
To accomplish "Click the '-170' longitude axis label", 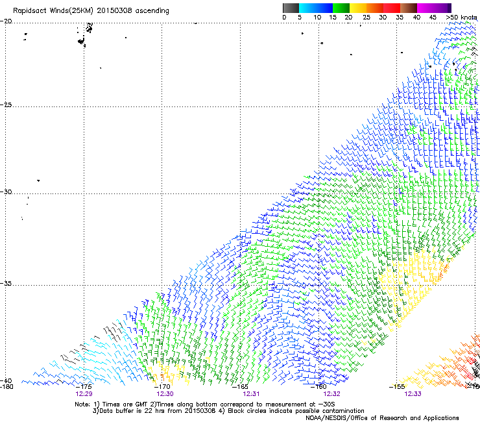I will (162, 387).
